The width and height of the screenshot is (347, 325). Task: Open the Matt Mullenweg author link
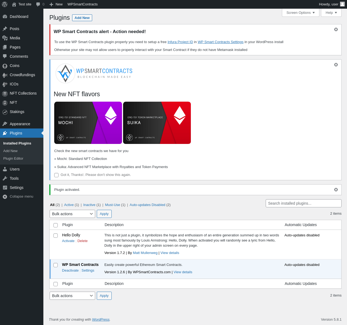click(145, 253)
